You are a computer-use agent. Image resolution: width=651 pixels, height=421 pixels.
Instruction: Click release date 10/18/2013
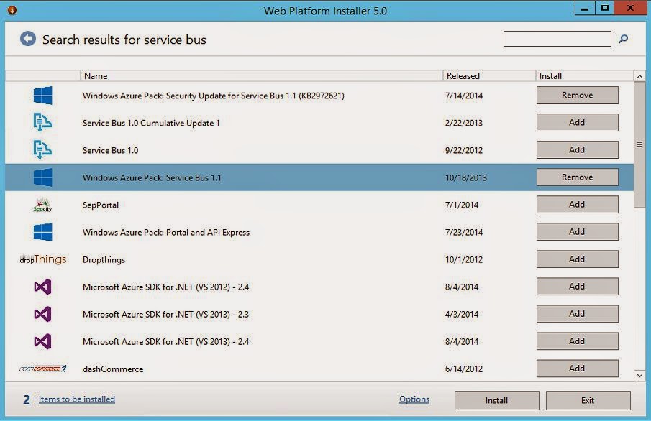coord(466,178)
